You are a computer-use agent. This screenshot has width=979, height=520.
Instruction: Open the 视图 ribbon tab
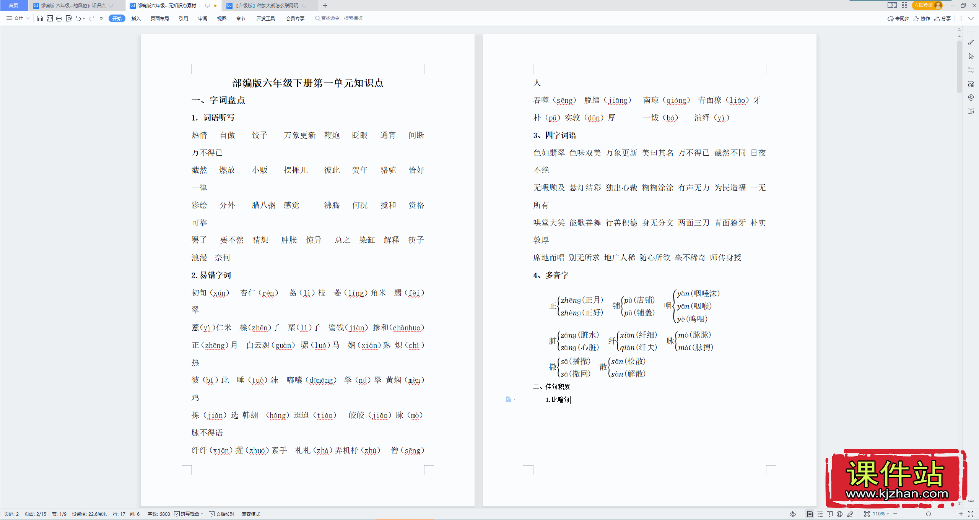pyautogui.click(x=222, y=18)
